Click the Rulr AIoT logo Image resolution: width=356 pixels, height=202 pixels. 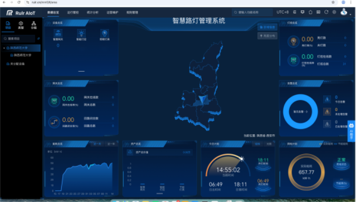(x=21, y=12)
